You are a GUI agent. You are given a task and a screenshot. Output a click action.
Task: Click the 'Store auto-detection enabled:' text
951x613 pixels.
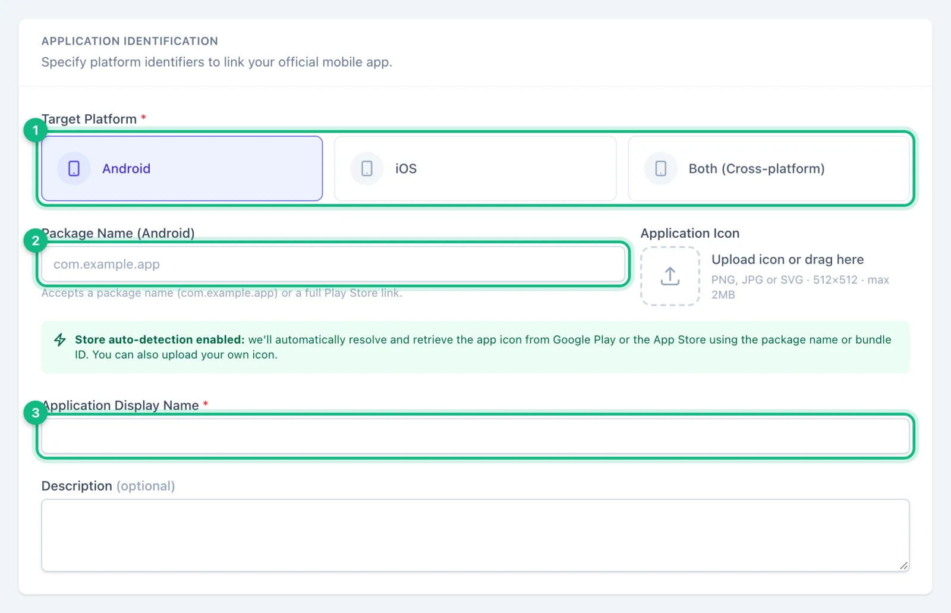tap(160, 339)
